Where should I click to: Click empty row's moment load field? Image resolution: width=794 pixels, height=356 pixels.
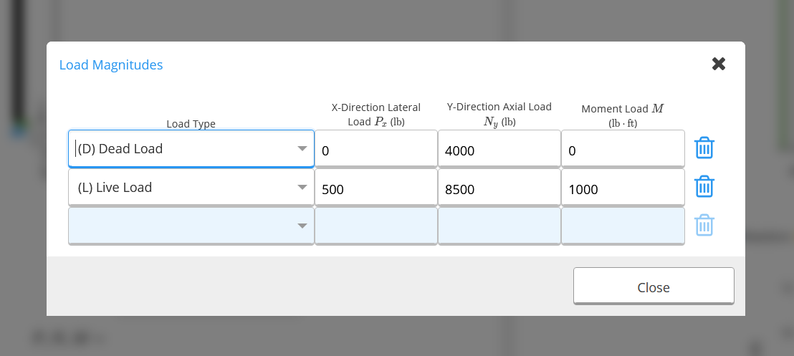[623, 226]
